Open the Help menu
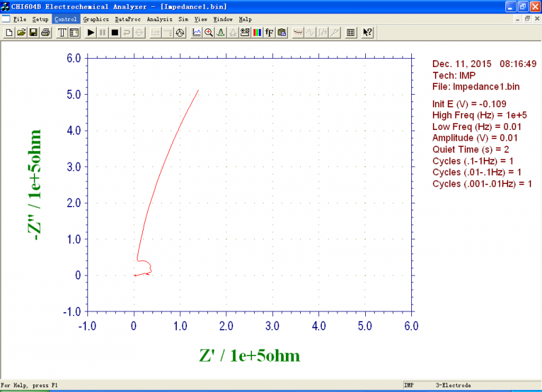 tap(245, 20)
